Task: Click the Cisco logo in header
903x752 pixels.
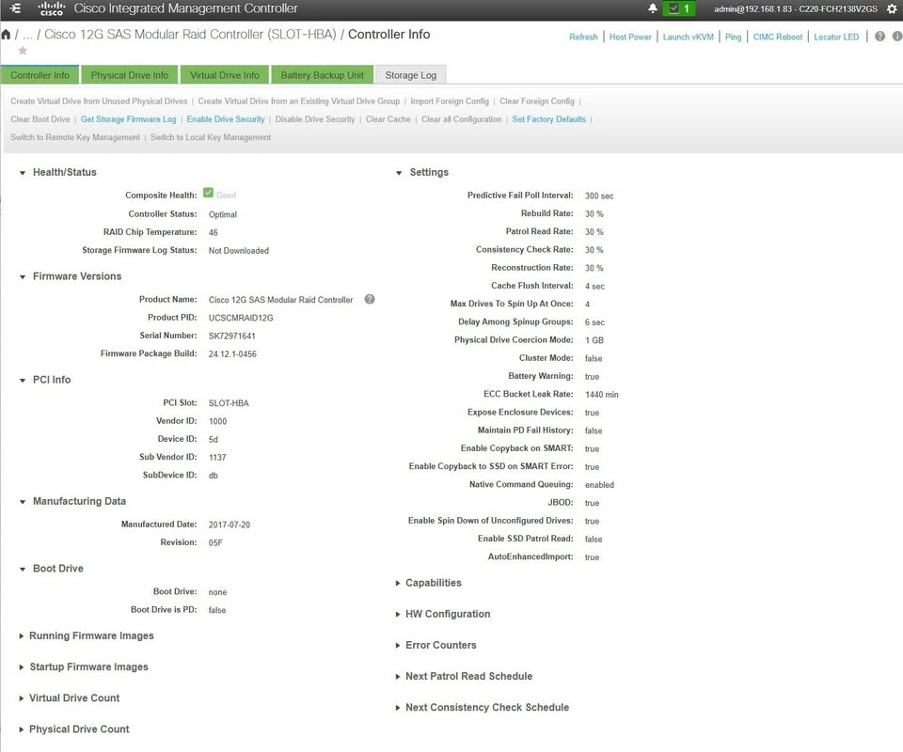Action: pos(51,8)
